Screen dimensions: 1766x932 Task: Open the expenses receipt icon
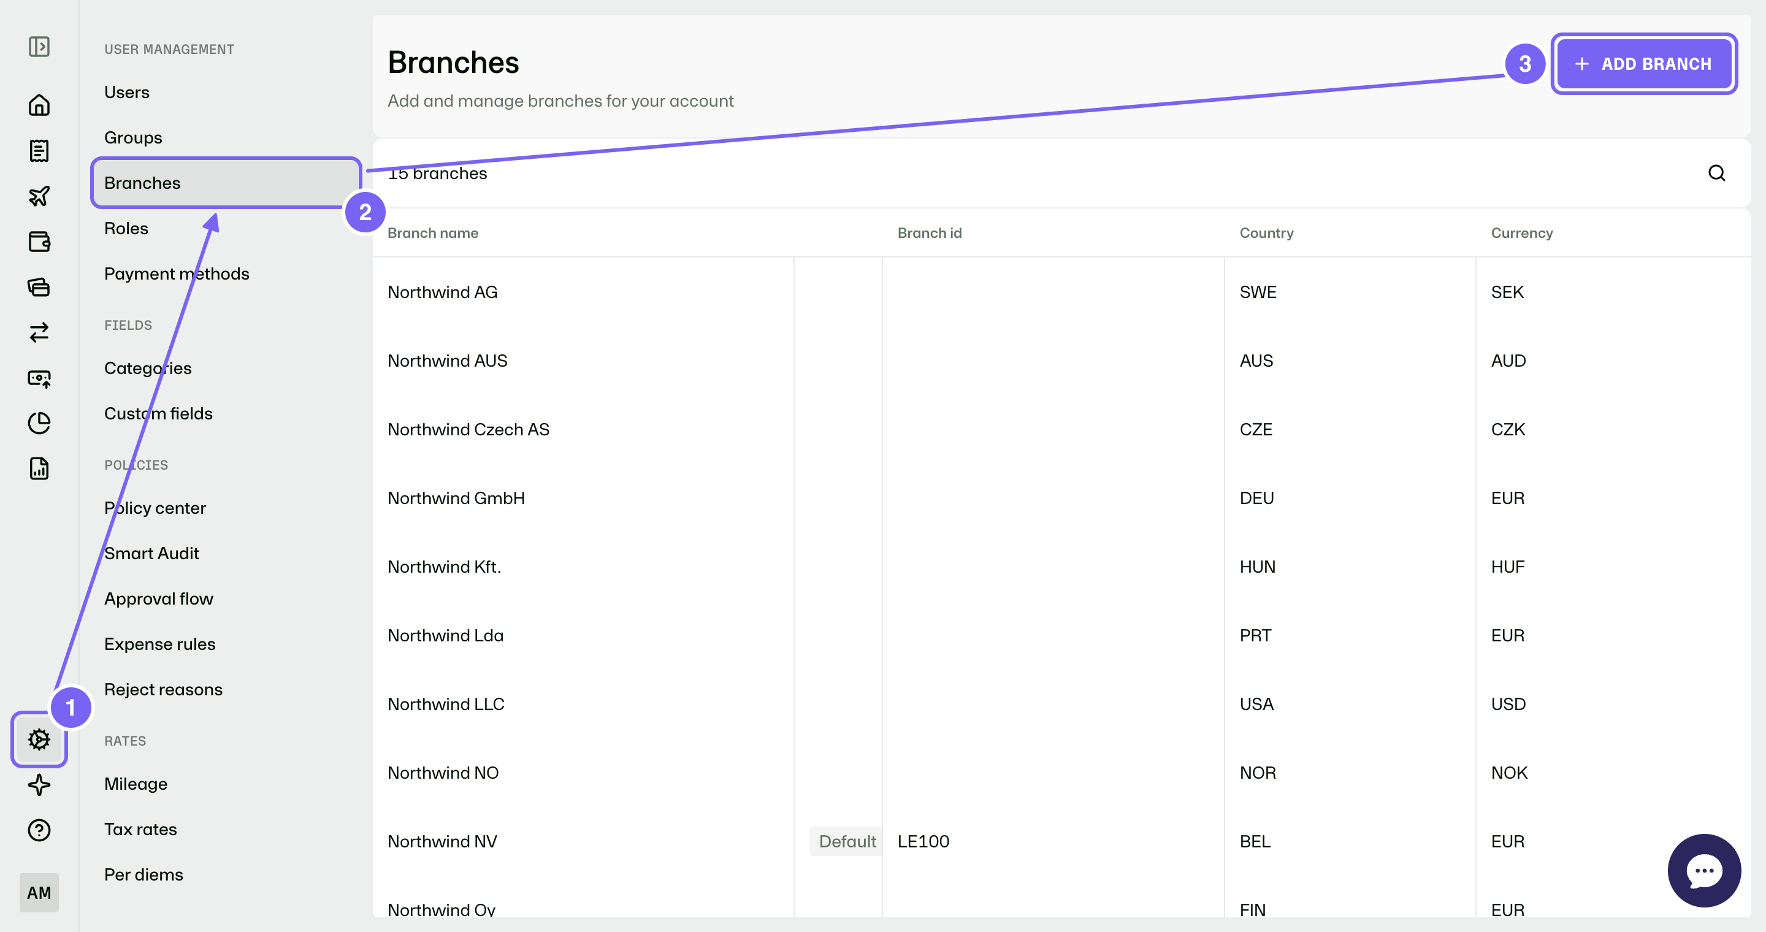pos(39,151)
